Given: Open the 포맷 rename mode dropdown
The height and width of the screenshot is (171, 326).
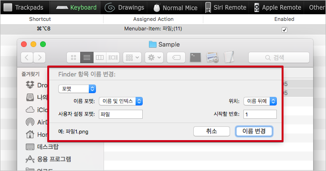Looking at the screenshot, I should click(77, 89).
